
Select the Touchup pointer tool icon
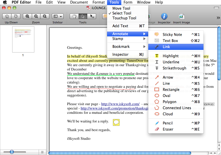pyautogui.click(x=91, y=16)
